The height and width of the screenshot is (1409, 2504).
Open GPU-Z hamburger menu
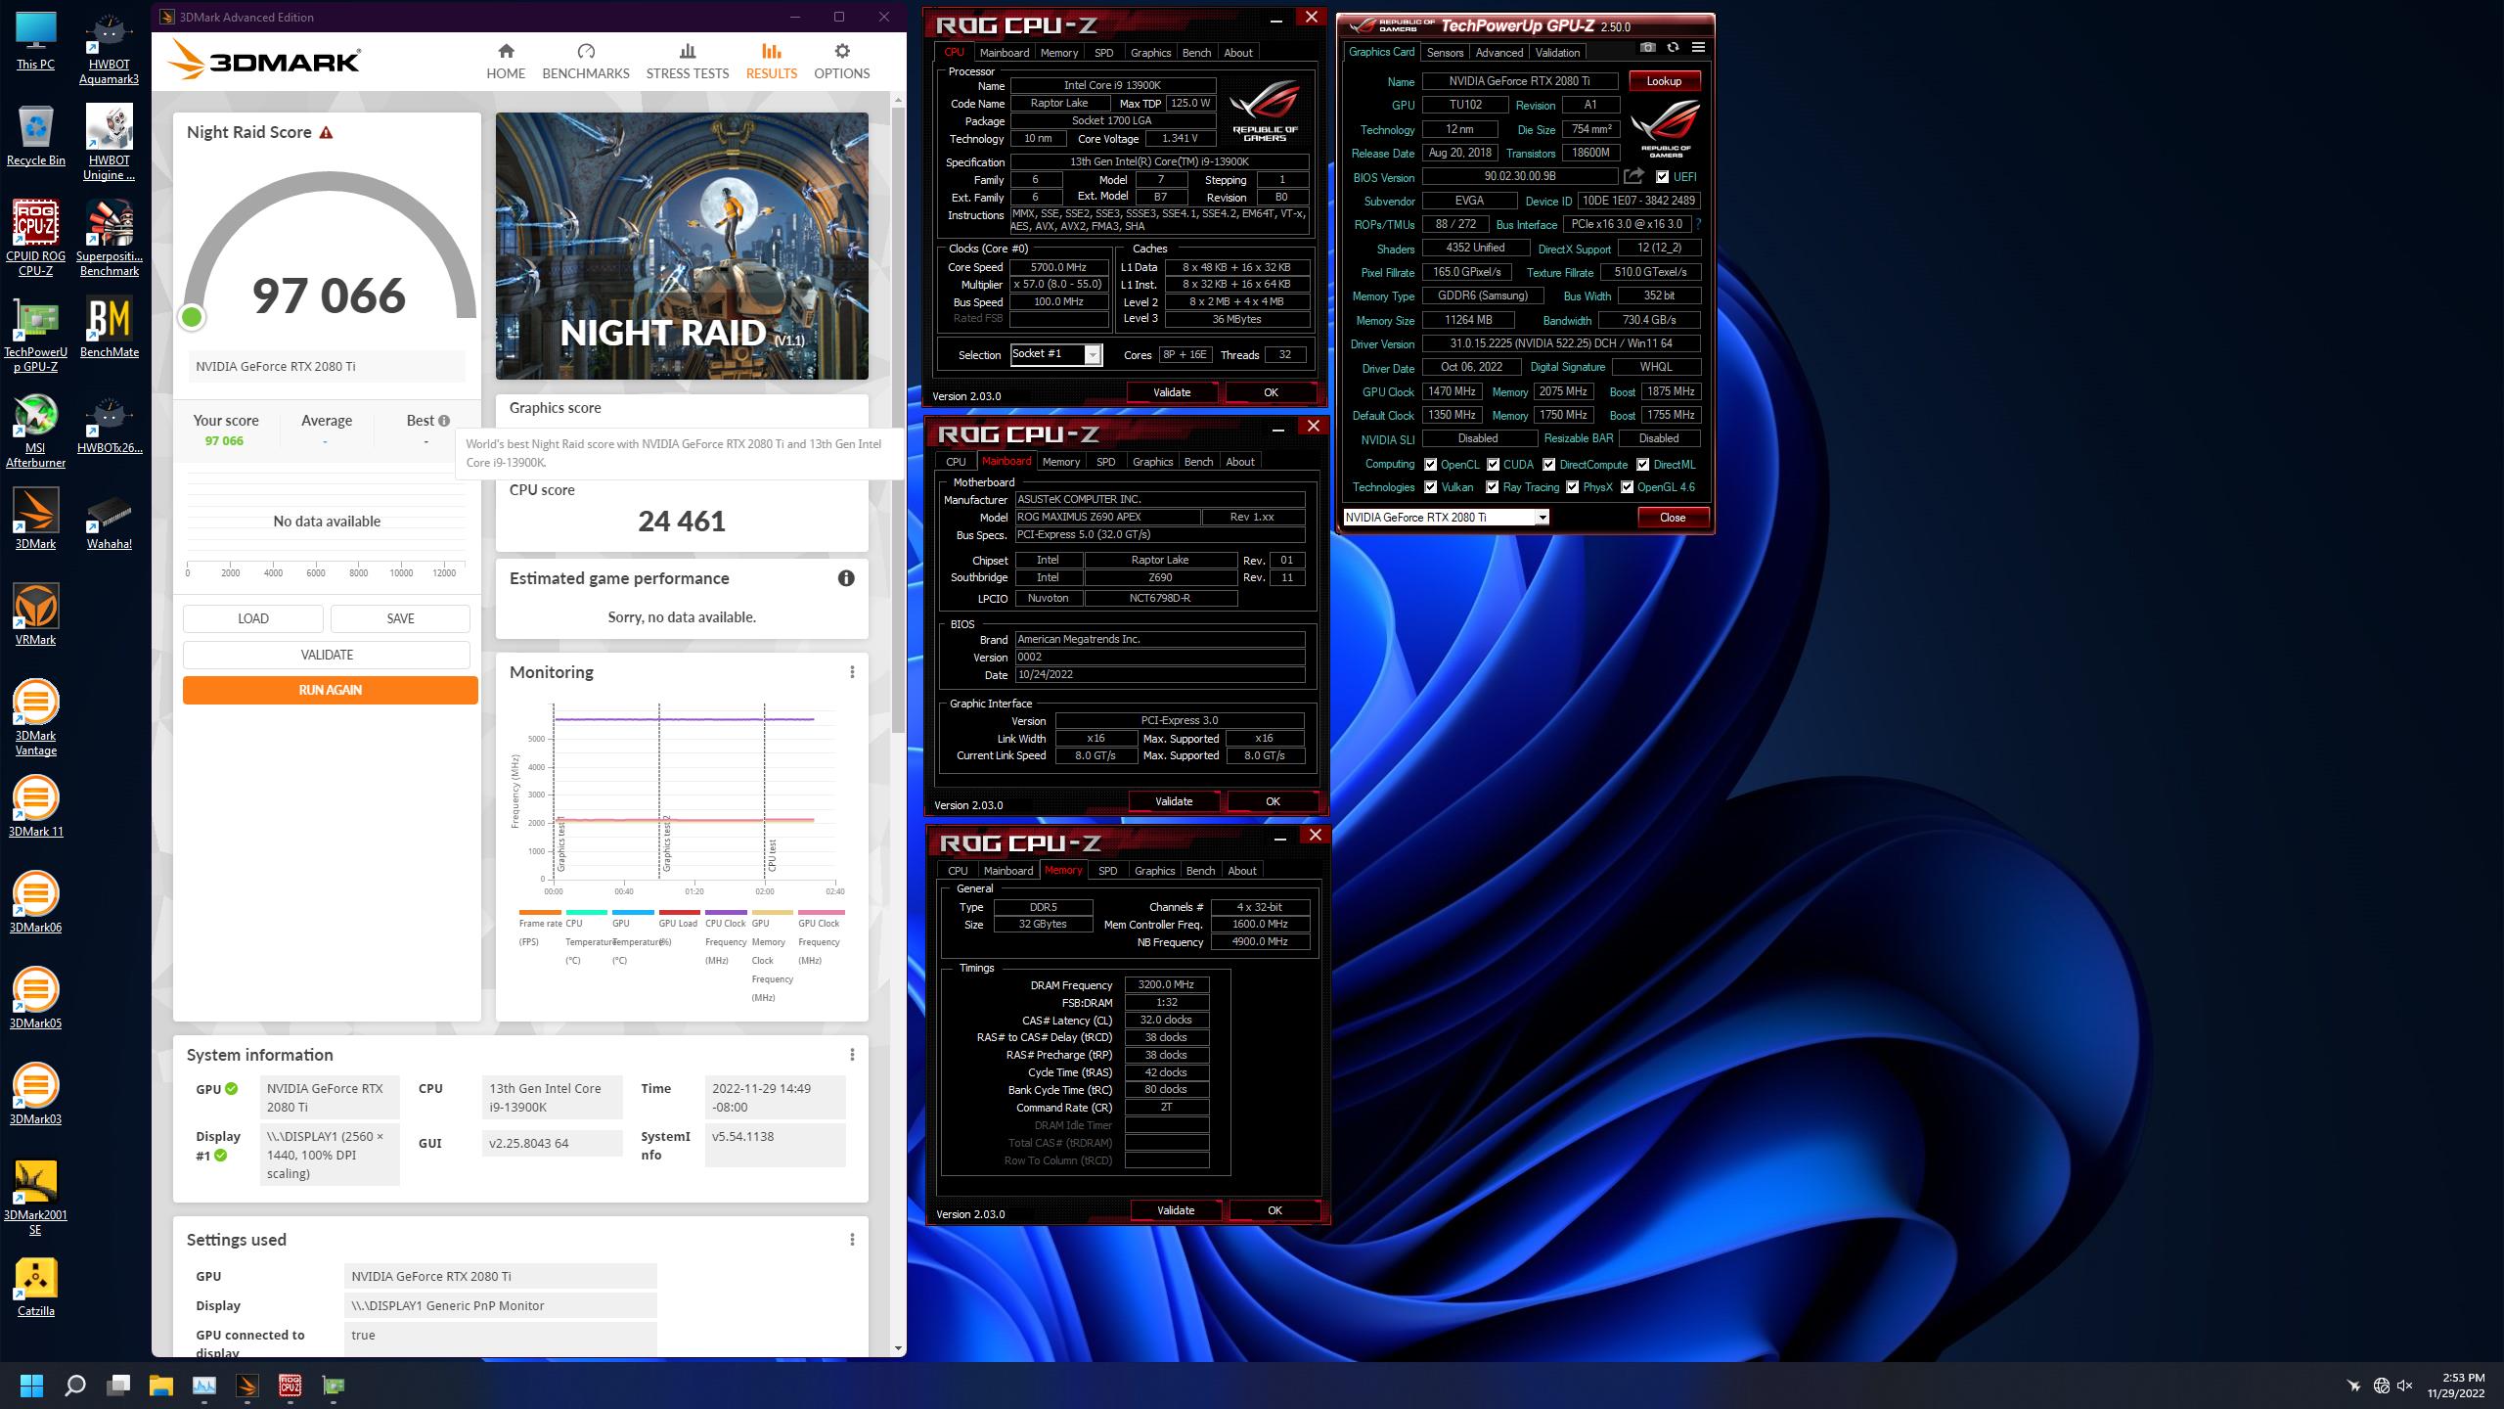tap(1698, 47)
